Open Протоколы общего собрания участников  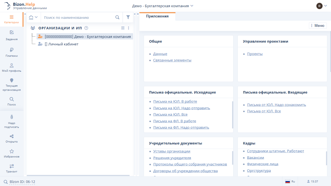(x=190, y=164)
